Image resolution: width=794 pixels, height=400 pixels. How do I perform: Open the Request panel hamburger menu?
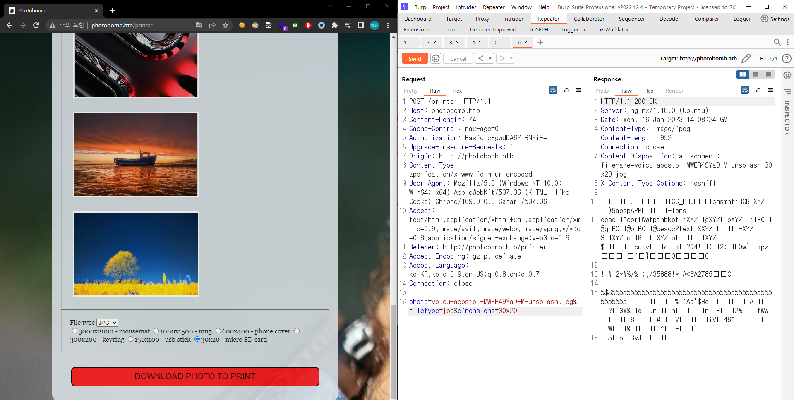(578, 90)
